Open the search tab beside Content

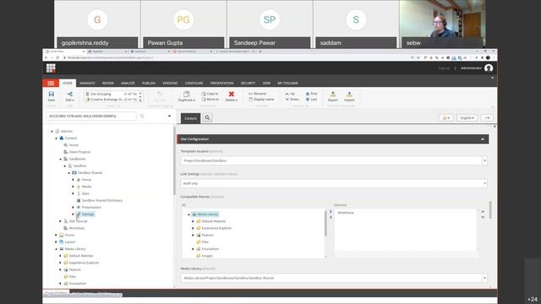(207, 118)
